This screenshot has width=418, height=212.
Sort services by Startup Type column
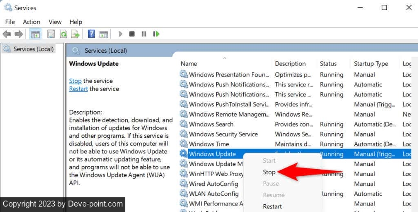pyautogui.click(x=371, y=64)
